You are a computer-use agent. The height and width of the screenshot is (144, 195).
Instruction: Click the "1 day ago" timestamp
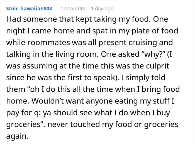[x=102, y=8]
